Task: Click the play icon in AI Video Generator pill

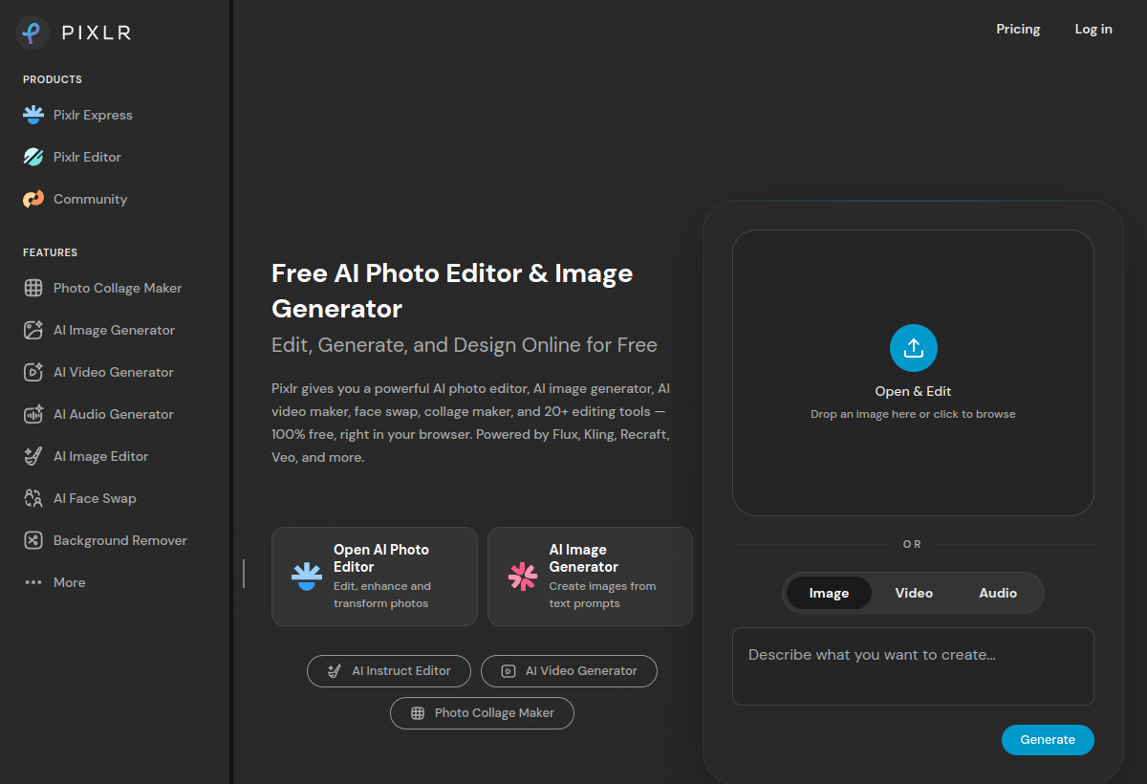Action: pyautogui.click(x=509, y=671)
